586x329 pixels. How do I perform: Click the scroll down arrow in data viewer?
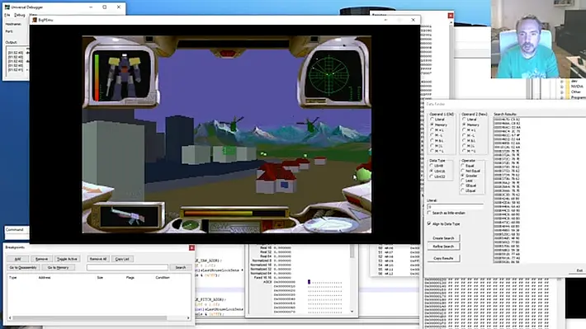point(352,311)
